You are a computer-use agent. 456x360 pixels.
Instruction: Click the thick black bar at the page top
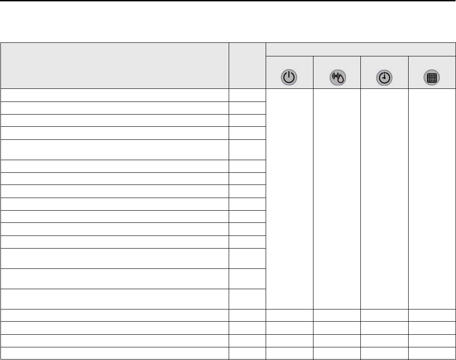228,0
